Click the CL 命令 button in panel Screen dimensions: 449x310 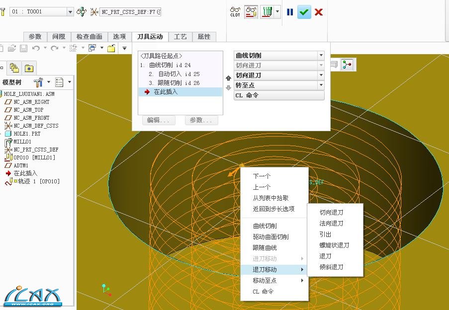[279, 95]
